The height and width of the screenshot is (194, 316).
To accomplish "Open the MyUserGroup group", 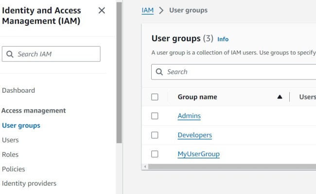I will point(198,154).
